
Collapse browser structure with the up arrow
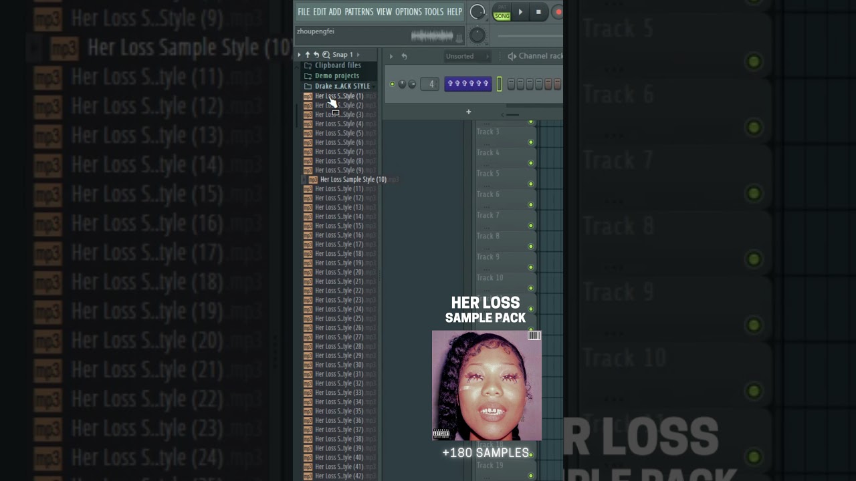pyautogui.click(x=308, y=55)
